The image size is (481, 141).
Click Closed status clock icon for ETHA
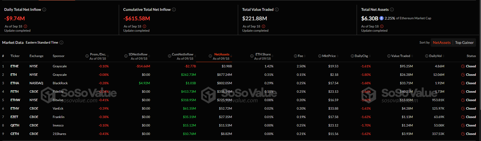pyautogui.click(x=463, y=83)
